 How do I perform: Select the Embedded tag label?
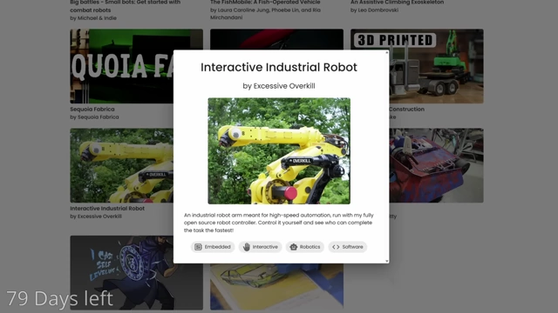tap(217, 247)
